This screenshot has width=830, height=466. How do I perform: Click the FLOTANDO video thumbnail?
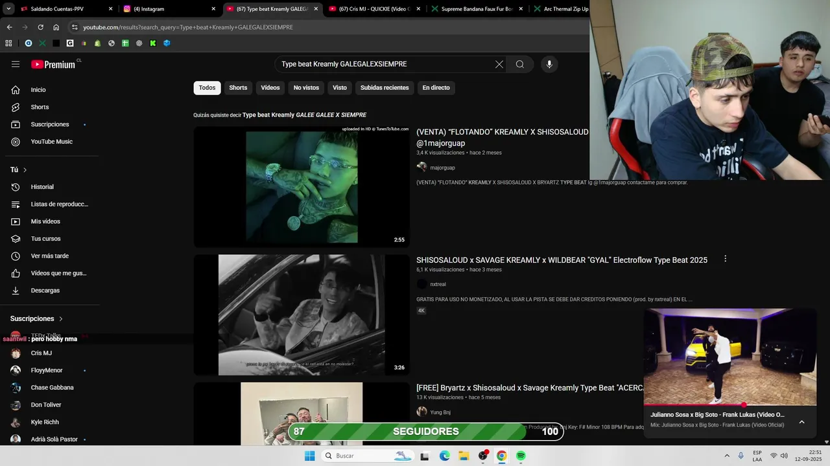pyautogui.click(x=302, y=186)
